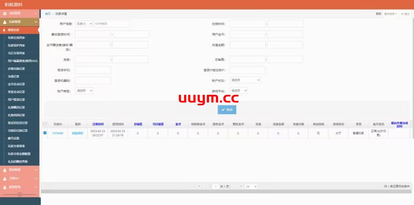Click the gear icon beside 系统管理
The image size is (414, 205).
pyautogui.click(x=5, y=14)
